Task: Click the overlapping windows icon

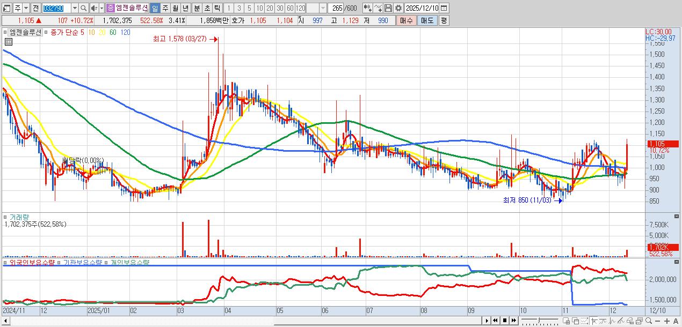Action: (x=575, y=321)
